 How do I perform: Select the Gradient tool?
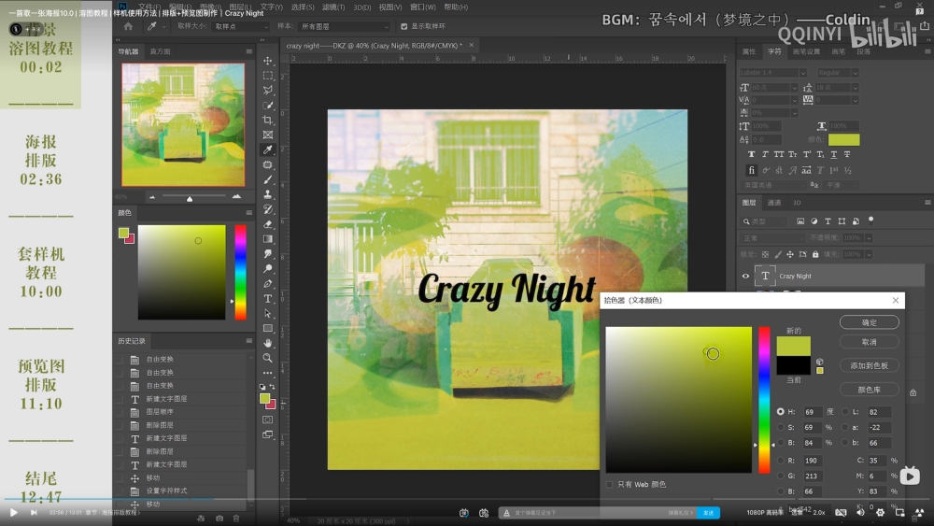click(268, 239)
